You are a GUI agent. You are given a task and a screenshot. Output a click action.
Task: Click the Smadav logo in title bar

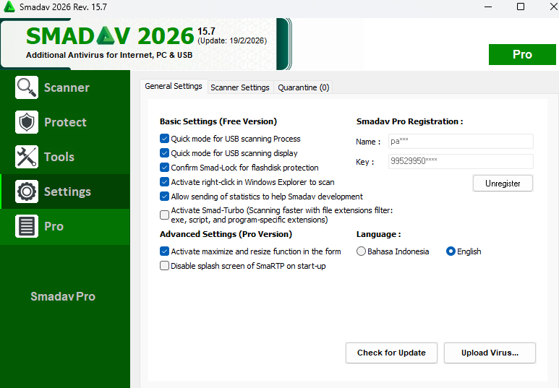(9, 7)
